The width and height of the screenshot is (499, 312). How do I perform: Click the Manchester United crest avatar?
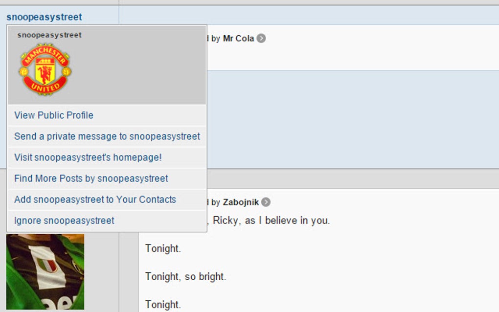click(45, 69)
